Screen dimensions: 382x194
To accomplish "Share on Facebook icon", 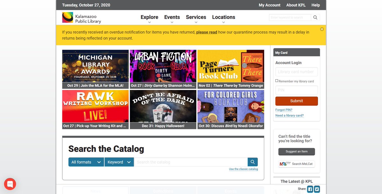I will click(310, 189).
